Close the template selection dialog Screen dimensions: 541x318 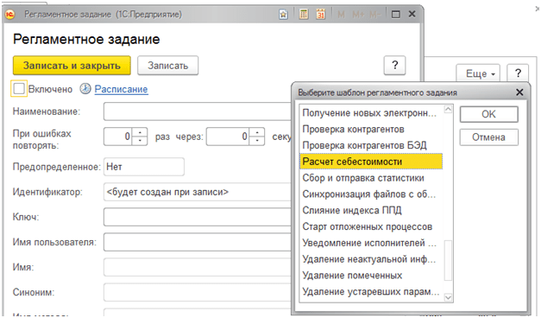(x=519, y=92)
